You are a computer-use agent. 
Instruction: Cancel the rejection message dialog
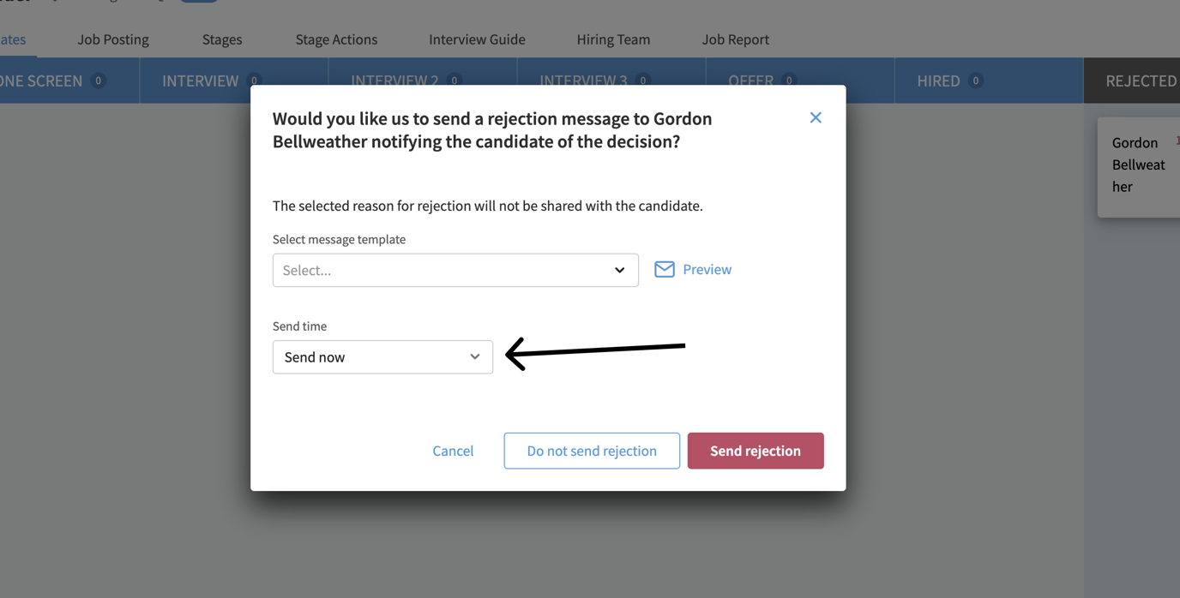[x=453, y=451]
